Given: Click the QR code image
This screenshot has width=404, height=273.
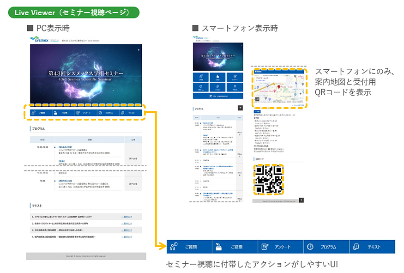Looking at the screenshot, I should (x=268, y=179).
